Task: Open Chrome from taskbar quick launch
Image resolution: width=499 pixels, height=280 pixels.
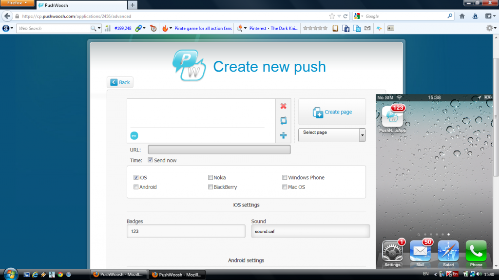Action: (x=60, y=274)
